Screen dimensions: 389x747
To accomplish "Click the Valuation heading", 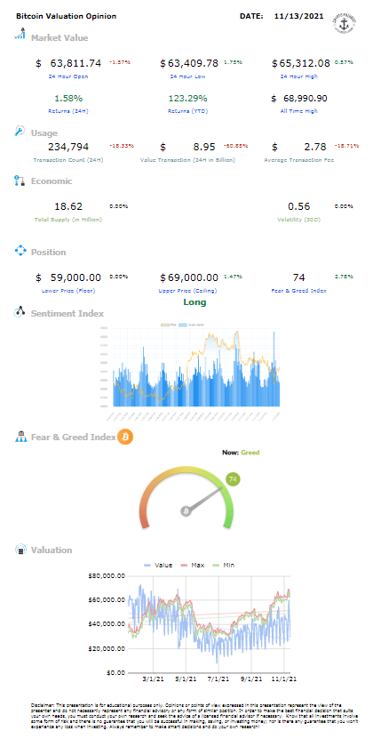I will coord(52,550).
